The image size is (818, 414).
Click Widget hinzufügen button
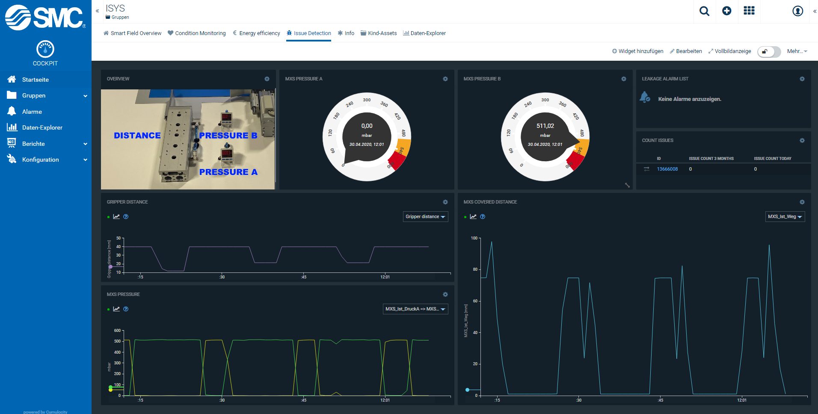coord(637,51)
